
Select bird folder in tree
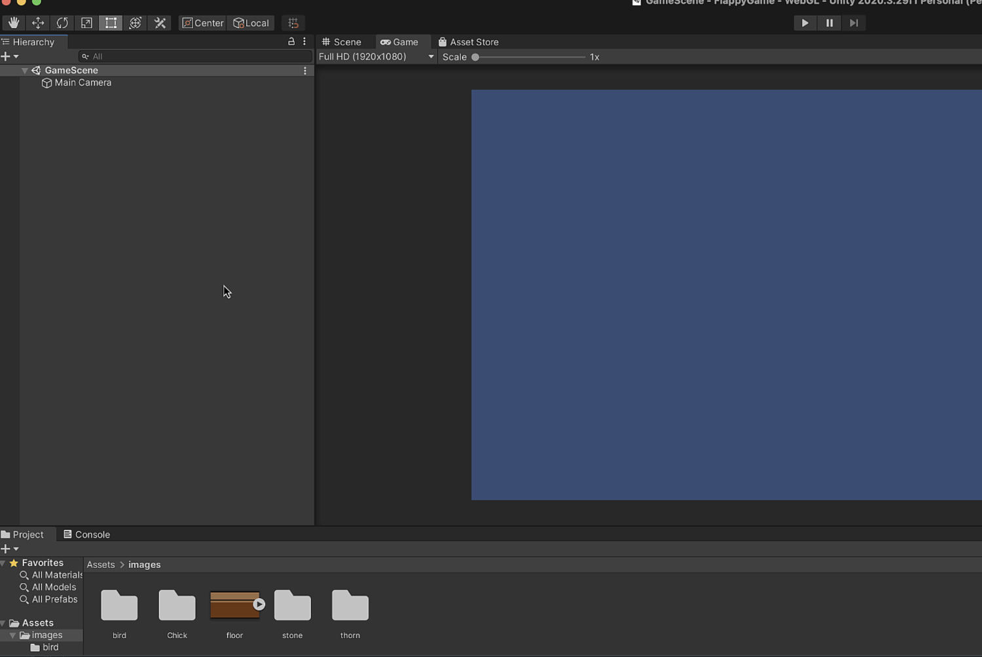click(x=50, y=647)
